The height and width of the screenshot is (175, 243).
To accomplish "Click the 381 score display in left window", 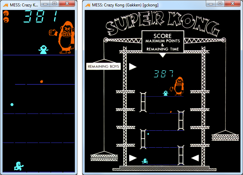I will click(x=41, y=16).
